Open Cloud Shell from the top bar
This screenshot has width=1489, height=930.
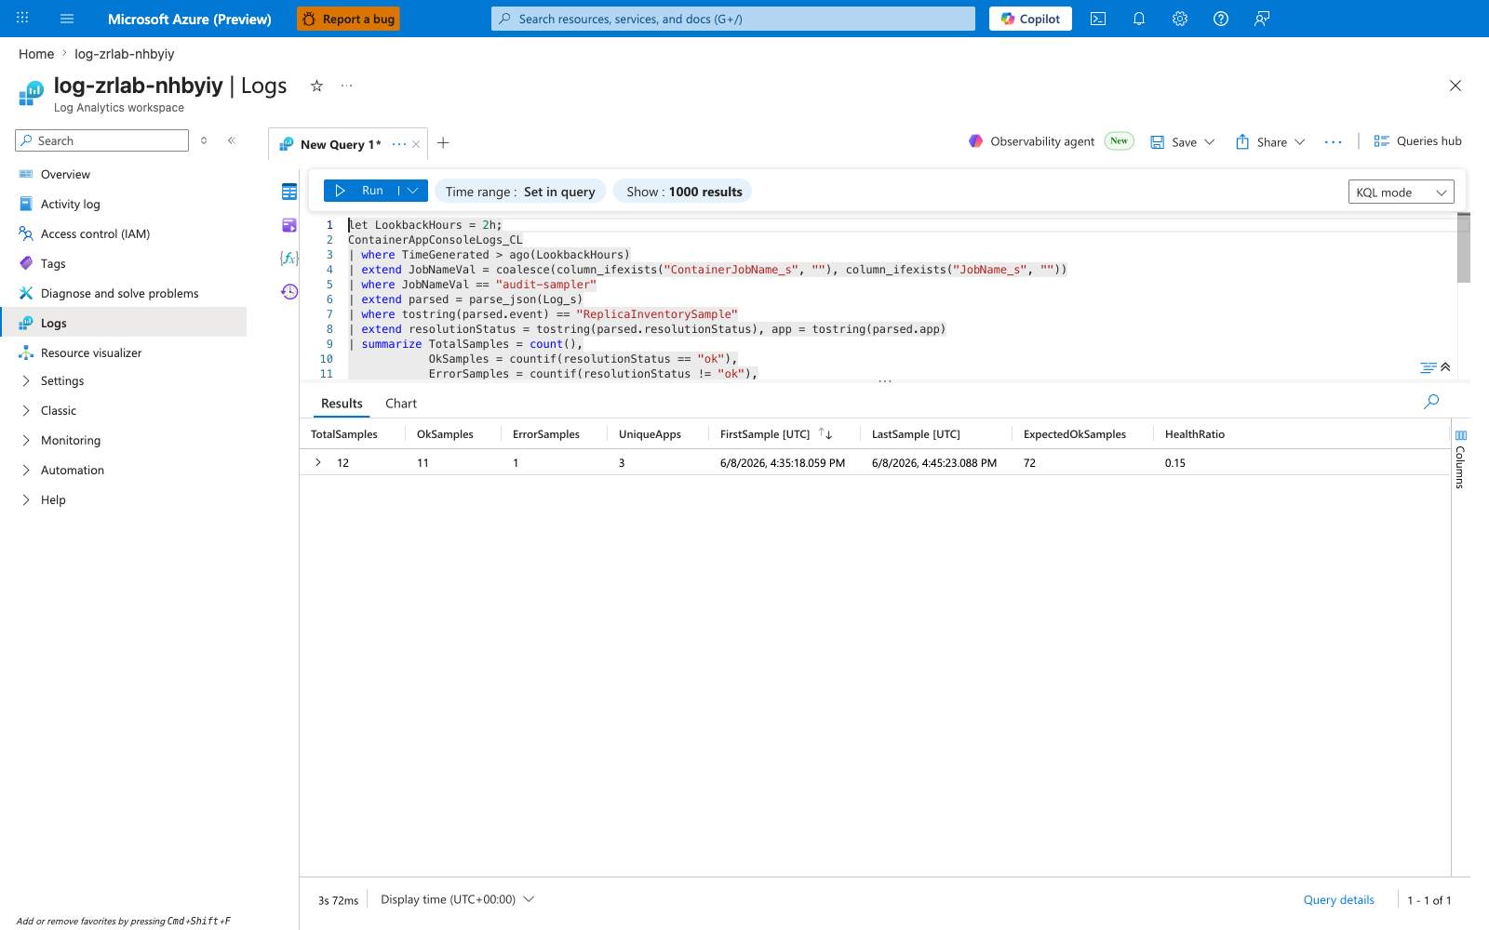pyautogui.click(x=1098, y=19)
